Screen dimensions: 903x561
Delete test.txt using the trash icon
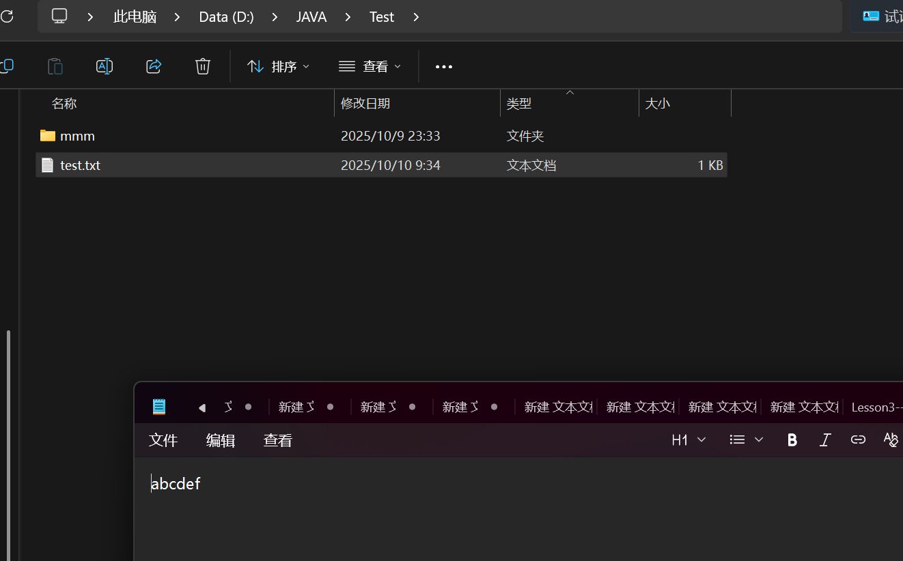pyautogui.click(x=202, y=66)
